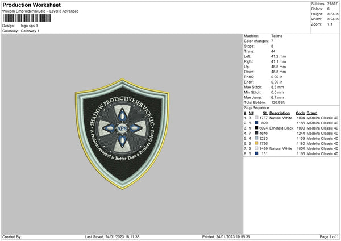Click the 'Emerald Black' description
The image size is (341, 241).
(281, 128)
